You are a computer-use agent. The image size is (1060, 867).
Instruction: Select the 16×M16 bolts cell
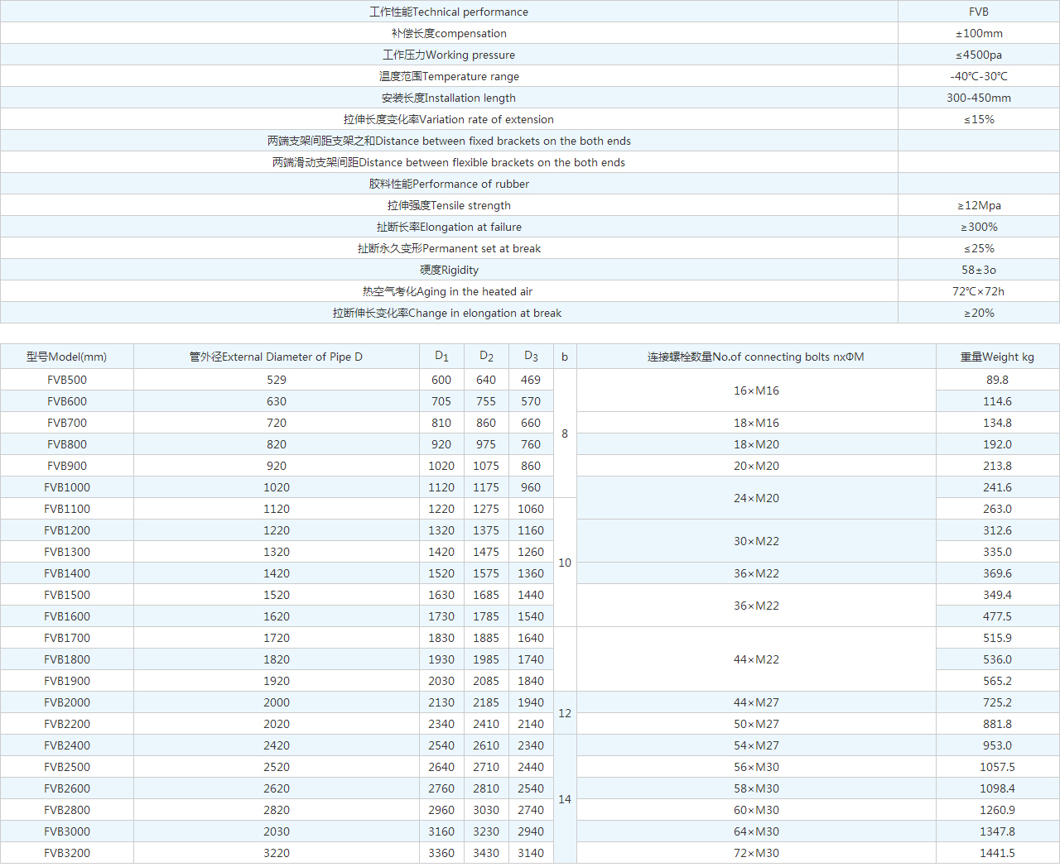[755, 390]
